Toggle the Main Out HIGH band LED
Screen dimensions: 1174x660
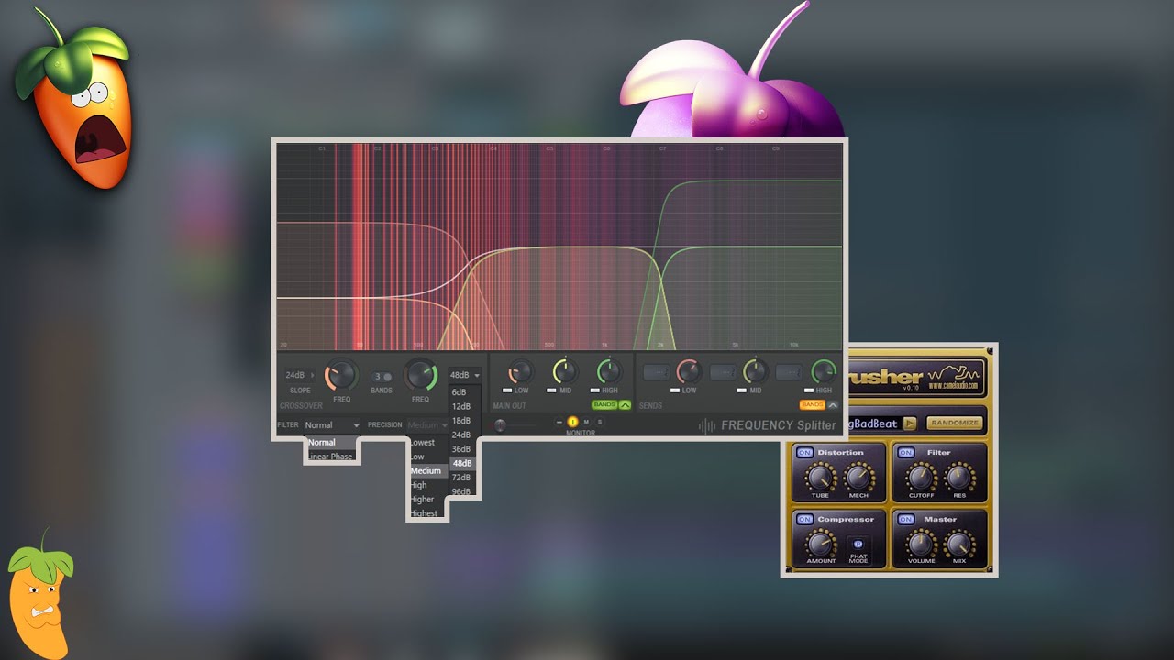point(596,390)
